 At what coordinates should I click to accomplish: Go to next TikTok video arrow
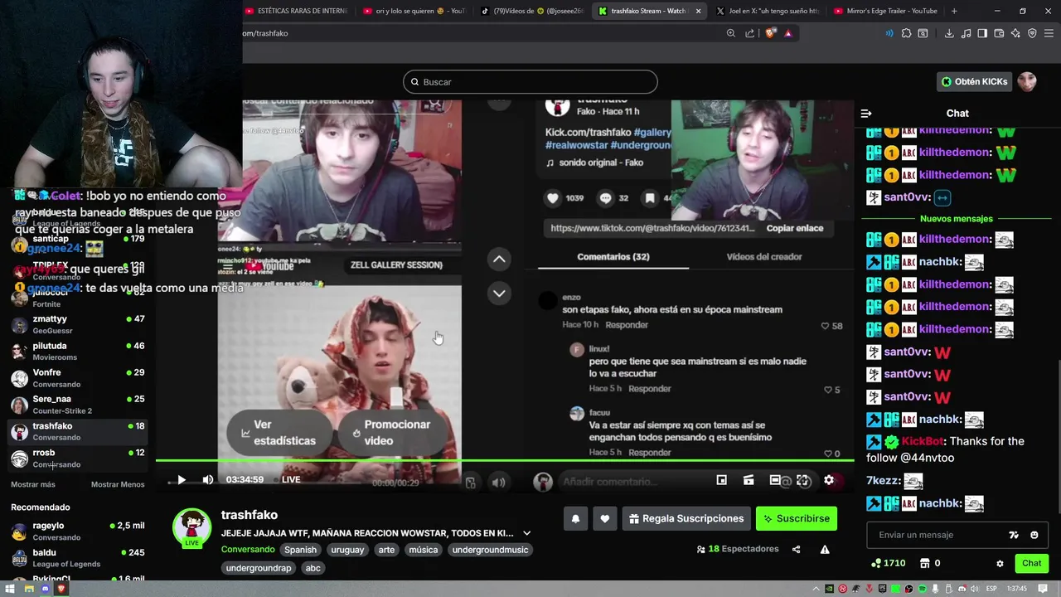[x=499, y=293]
